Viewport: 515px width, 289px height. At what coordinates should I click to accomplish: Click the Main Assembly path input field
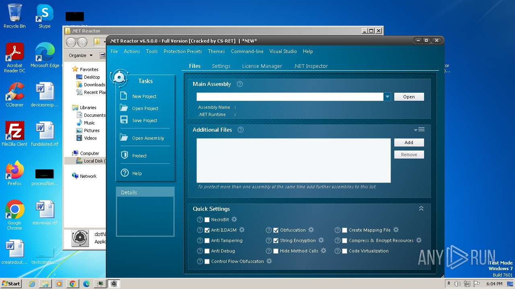[x=290, y=97]
